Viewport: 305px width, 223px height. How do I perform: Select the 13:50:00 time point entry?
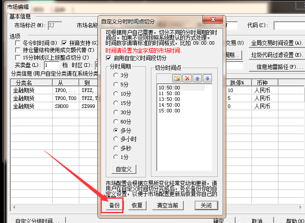[x=170, y=100]
